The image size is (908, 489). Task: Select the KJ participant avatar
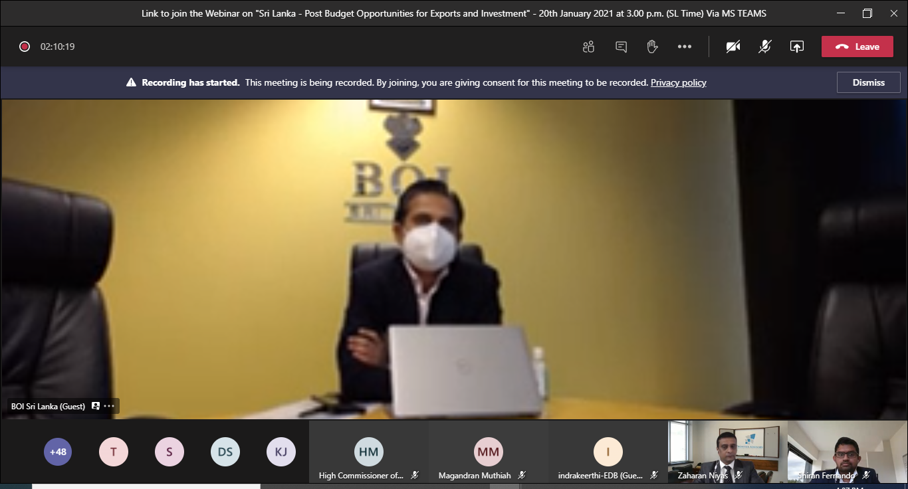point(281,452)
